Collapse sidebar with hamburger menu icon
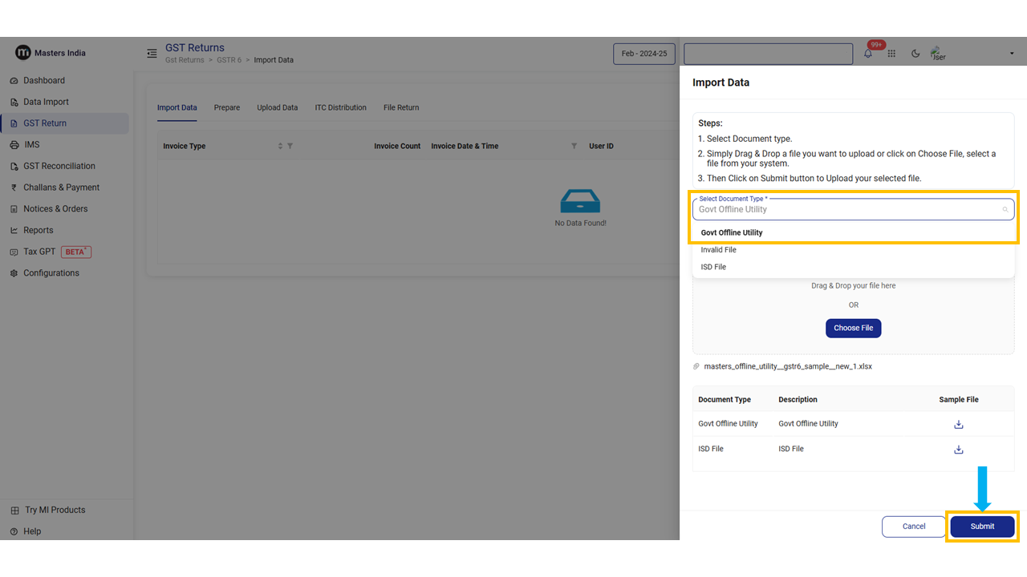The height and width of the screenshot is (577, 1027). tap(152, 54)
